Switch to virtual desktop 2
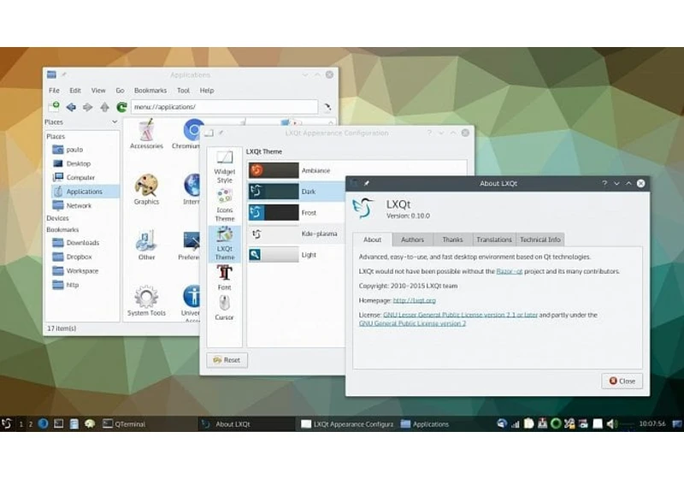684x479 pixels. pyautogui.click(x=31, y=424)
